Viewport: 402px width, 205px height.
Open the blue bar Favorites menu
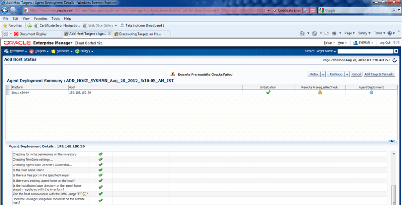(x=62, y=51)
